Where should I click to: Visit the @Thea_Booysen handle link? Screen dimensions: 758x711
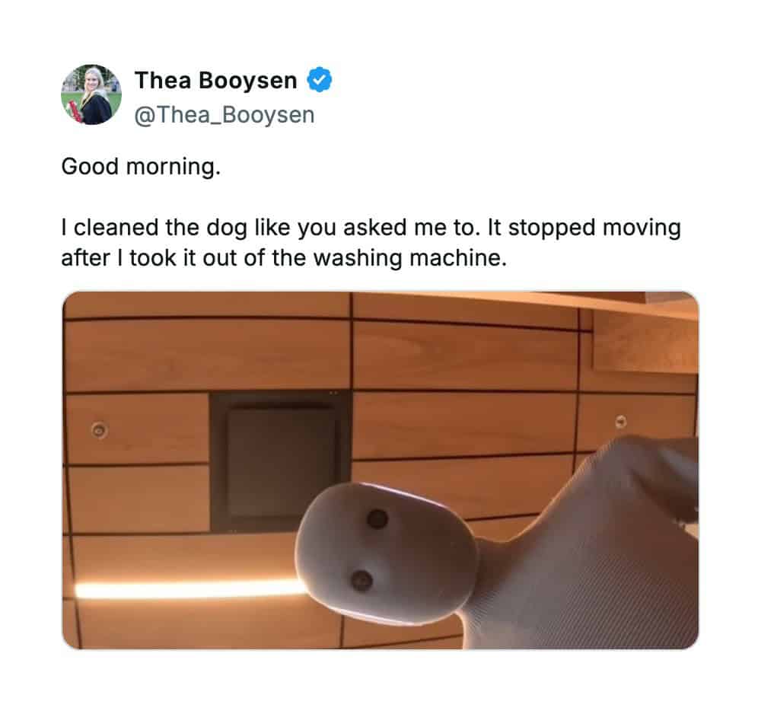pyautogui.click(x=225, y=115)
